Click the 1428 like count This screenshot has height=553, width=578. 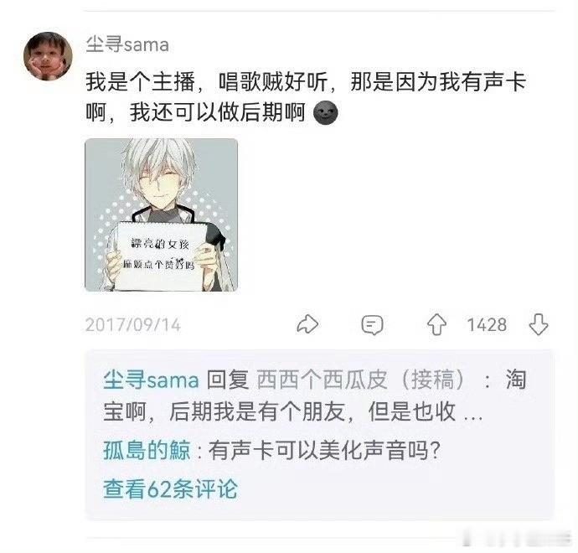(x=487, y=325)
